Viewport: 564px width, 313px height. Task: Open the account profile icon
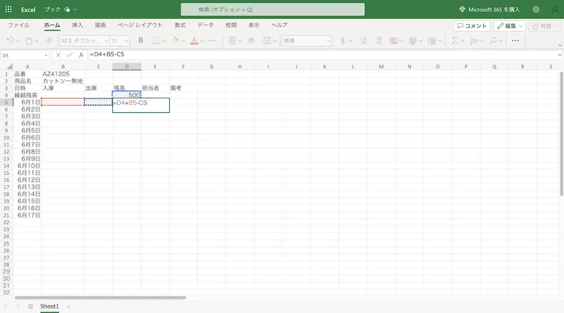point(555,10)
